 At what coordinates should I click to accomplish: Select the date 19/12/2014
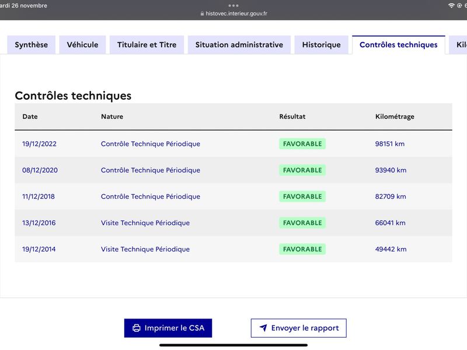[39, 249]
